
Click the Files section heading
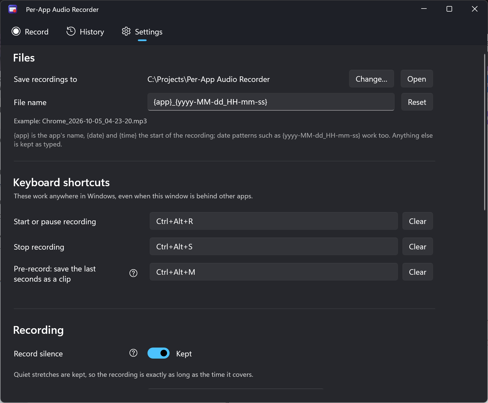[24, 58]
